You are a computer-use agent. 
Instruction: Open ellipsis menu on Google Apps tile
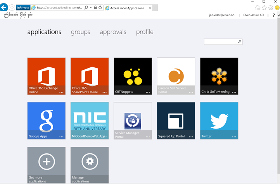(x=61, y=137)
